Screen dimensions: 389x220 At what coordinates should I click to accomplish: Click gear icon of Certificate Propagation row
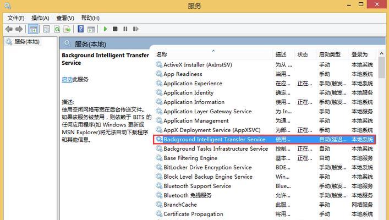tap(159, 214)
